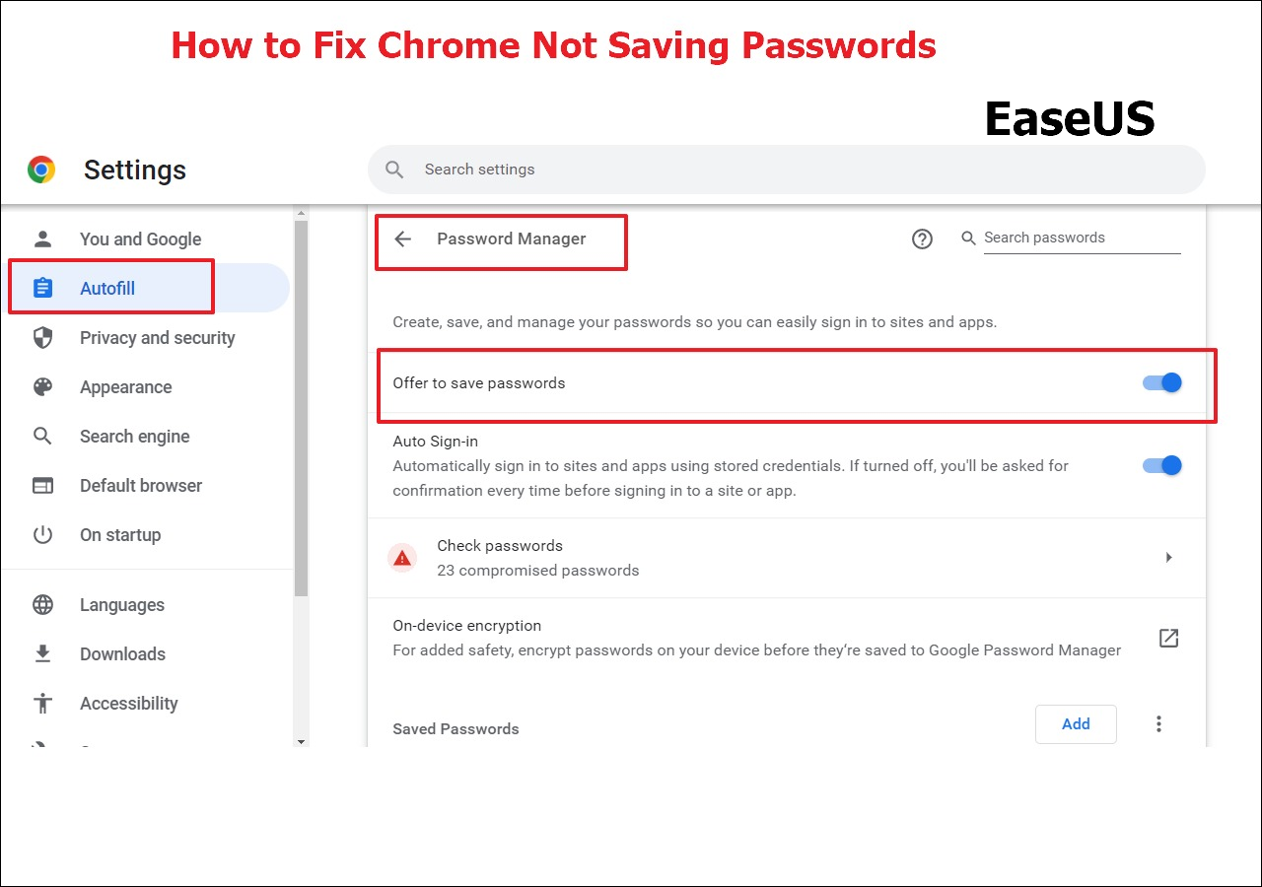Click the Privacy and security shield icon
1262x887 pixels.
42,338
